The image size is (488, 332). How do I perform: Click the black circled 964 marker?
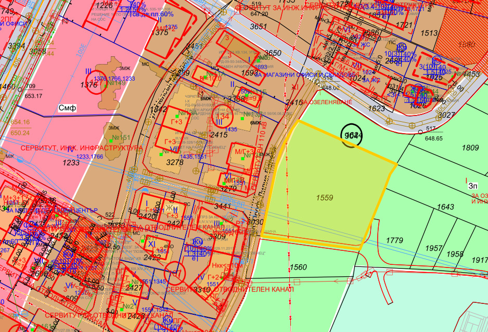pos(351,136)
